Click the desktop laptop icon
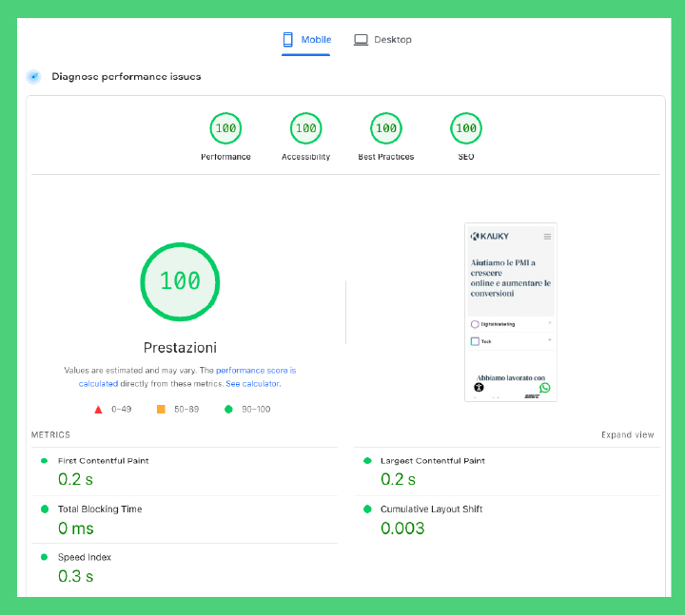The width and height of the screenshot is (685, 615). (x=361, y=40)
